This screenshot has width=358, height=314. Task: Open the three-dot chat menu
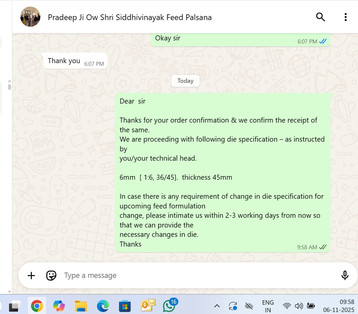[x=345, y=17]
